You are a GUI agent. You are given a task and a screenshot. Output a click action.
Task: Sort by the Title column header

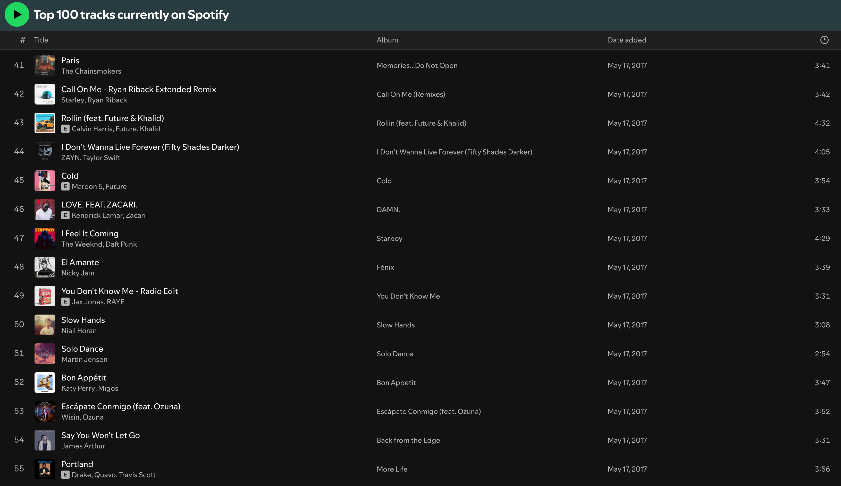41,40
